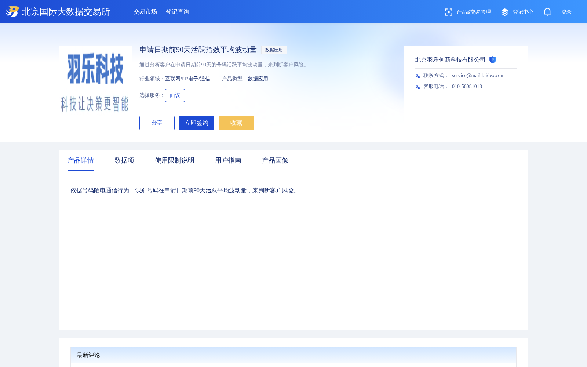Switch to the 数据项 tab
587x367 pixels.
[124, 160]
